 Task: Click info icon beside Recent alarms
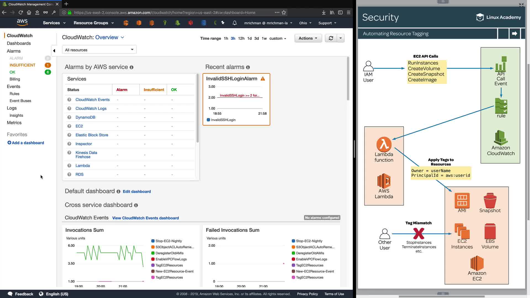[248, 67]
